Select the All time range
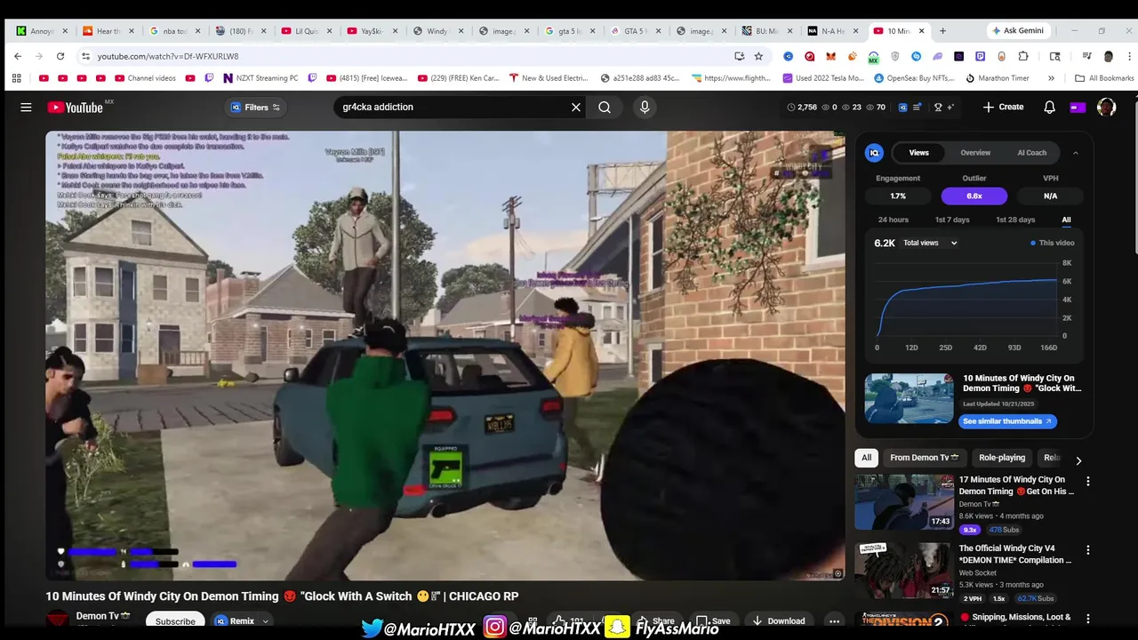Image resolution: width=1138 pixels, height=640 pixels. [1066, 220]
